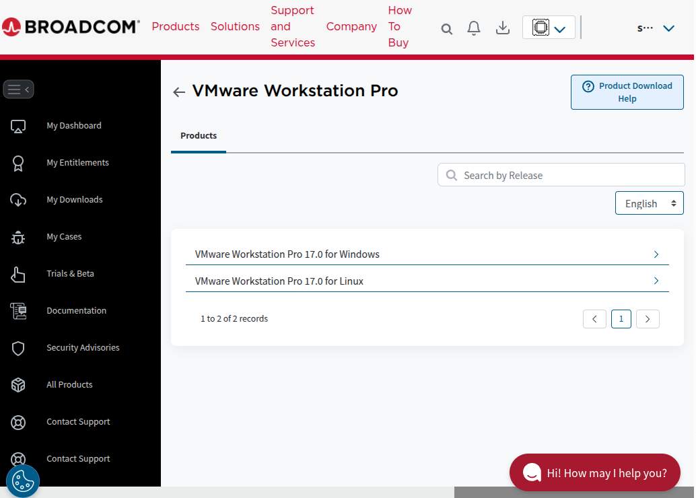This screenshot has width=696, height=498.
Task: Collapse the sidebar with hamburger toggle
Action: click(18, 90)
